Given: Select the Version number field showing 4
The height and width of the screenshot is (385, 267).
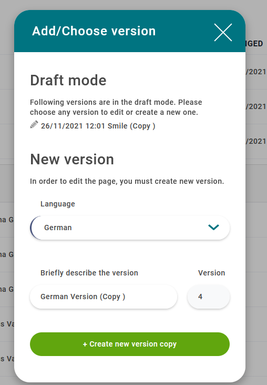Looking at the screenshot, I should [209, 297].
